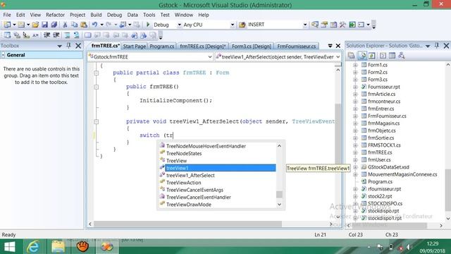Open File Explorer from the taskbar
The image size is (451, 254).
click(58, 247)
